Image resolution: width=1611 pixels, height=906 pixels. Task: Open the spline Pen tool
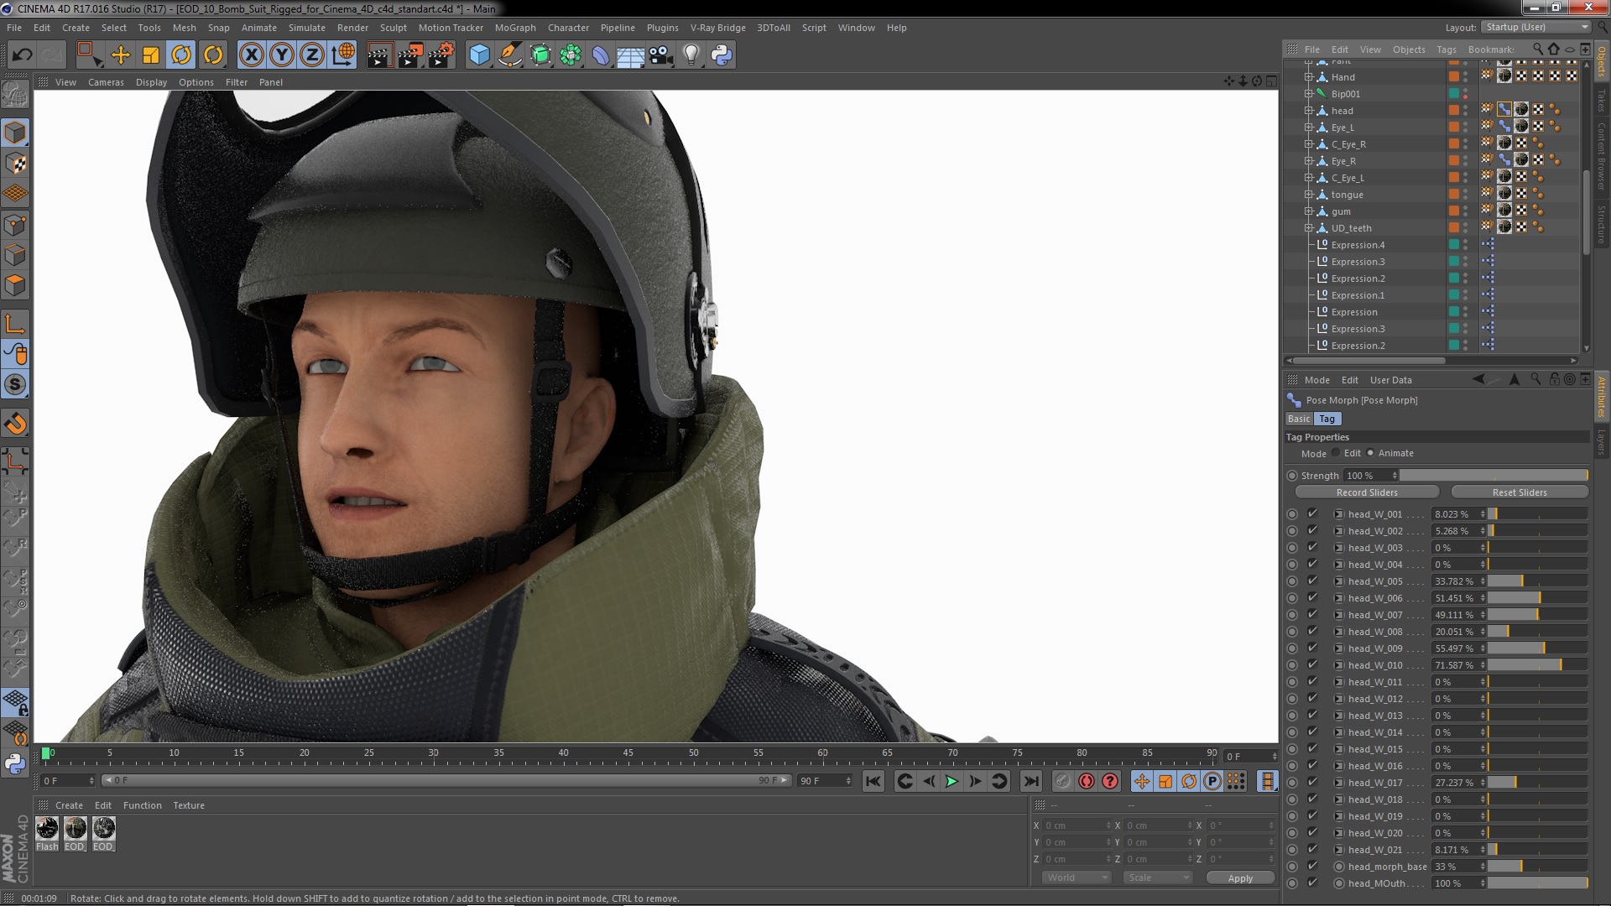509,55
